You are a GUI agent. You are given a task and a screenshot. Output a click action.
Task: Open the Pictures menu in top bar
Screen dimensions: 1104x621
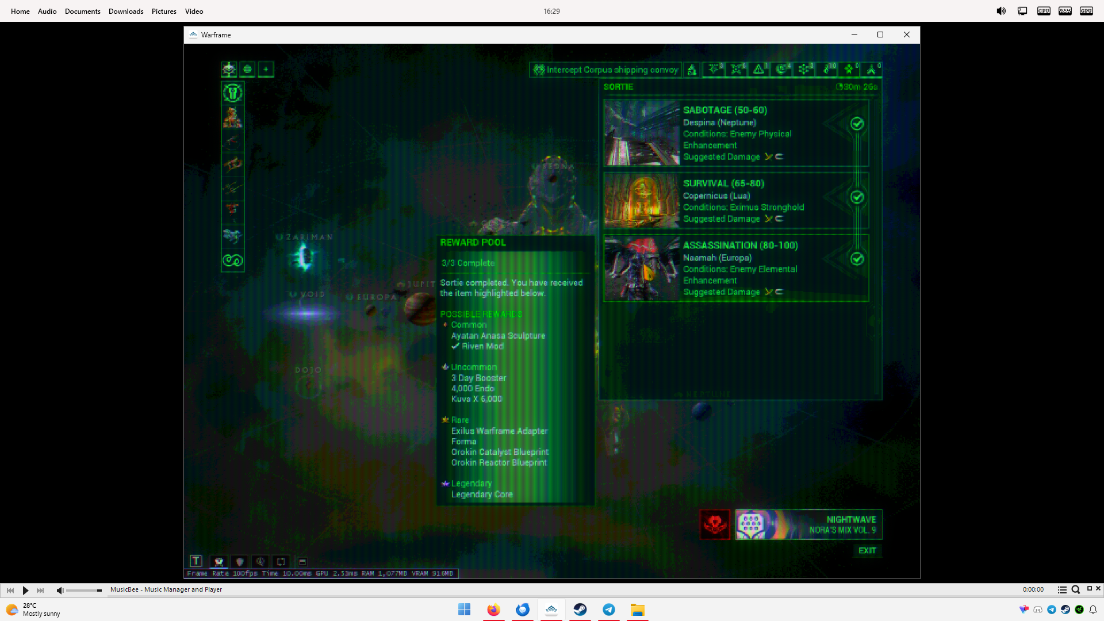[x=164, y=11]
